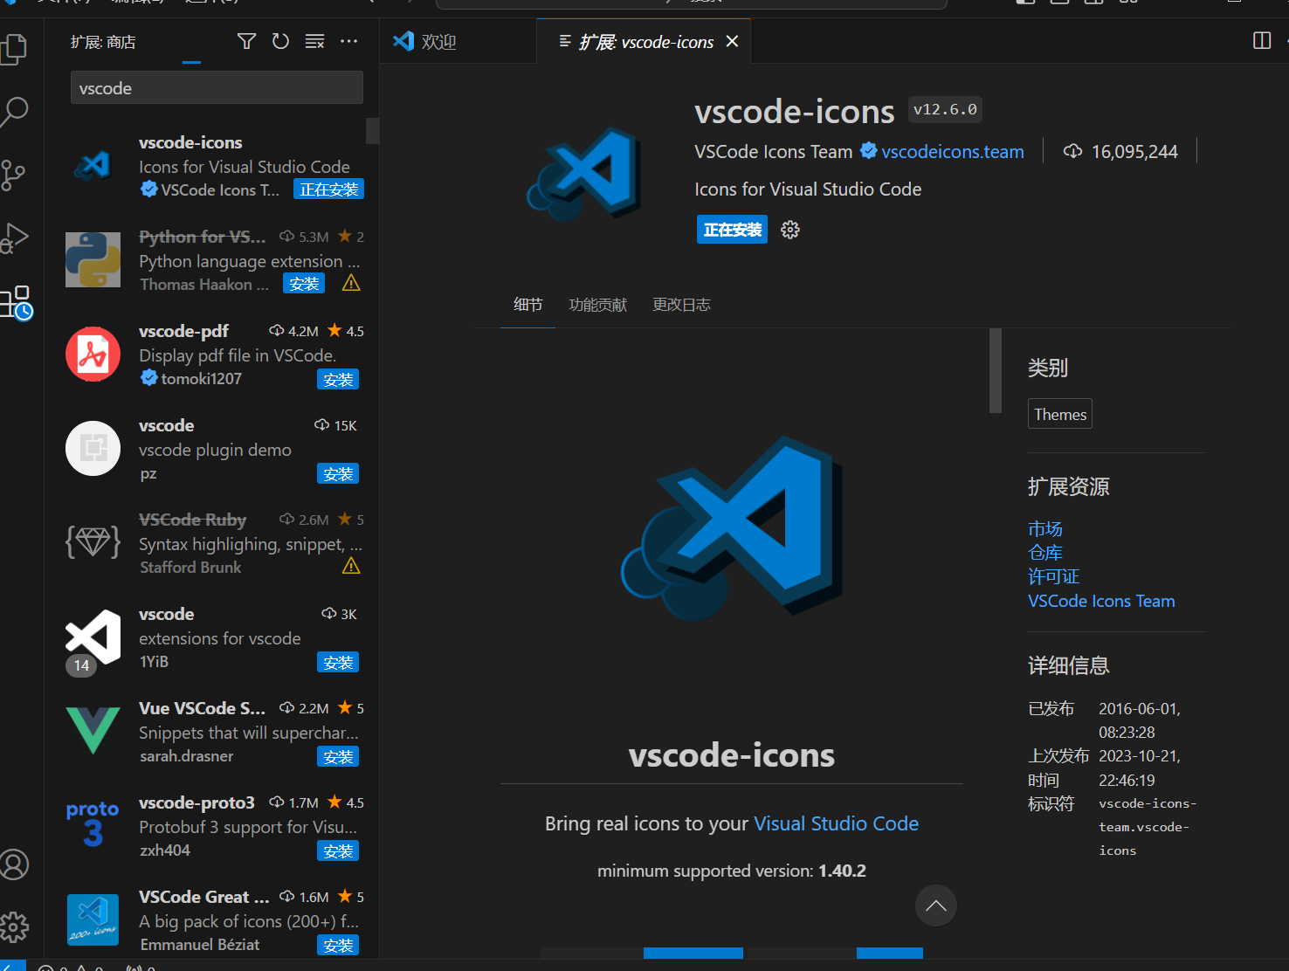The image size is (1289, 971).
Task: Open manage gear for vscode-icons extension
Action: (789, 230)
